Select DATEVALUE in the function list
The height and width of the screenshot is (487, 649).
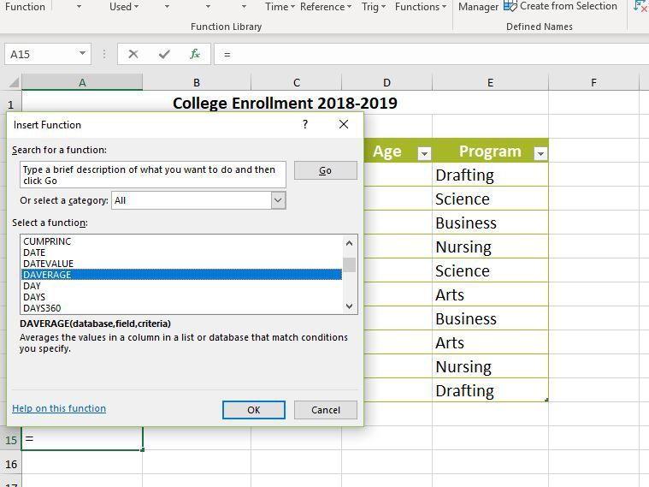point(49,264)
